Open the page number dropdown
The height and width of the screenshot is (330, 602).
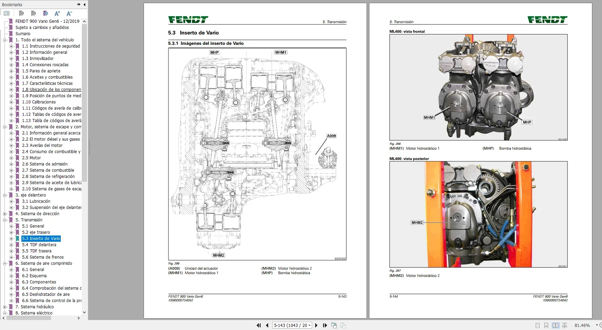coord(309,325)
